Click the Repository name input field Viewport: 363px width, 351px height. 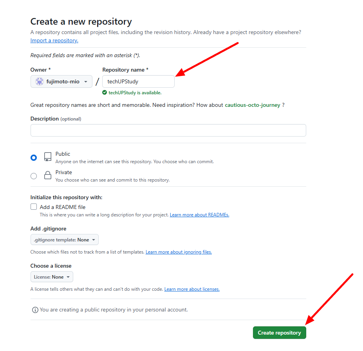click(x=138, y=81)
